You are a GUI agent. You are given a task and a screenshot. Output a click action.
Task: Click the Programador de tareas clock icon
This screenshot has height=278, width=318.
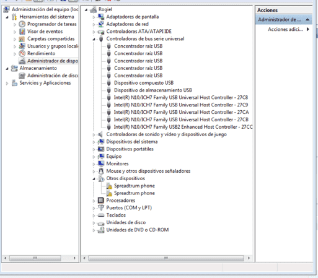(x=22, y=24)
